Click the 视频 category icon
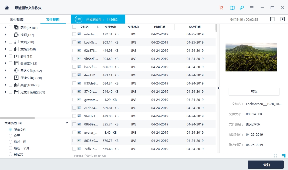The width and height of the screenshot is (288, 170). click(x=16, y=35)
